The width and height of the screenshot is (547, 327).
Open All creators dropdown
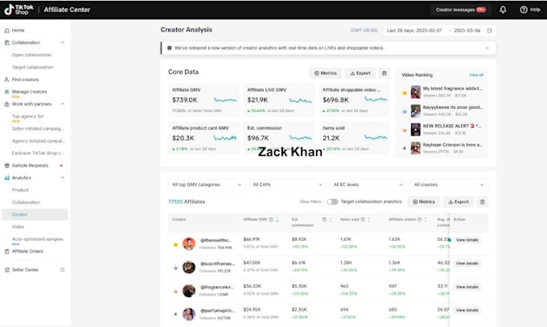click(x=450, y=184)
